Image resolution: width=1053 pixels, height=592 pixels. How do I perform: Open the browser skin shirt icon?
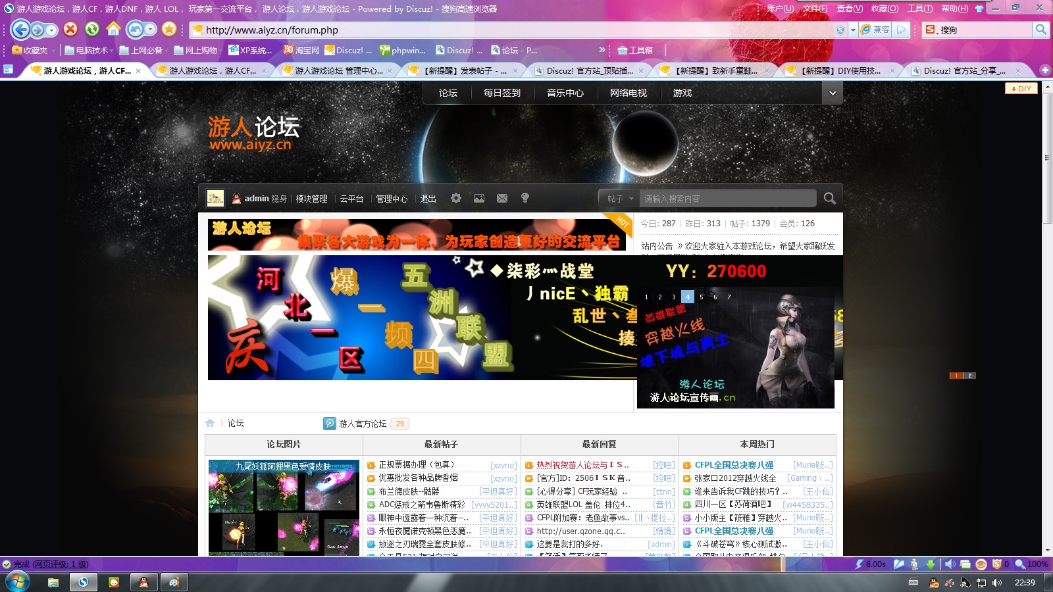979,9
